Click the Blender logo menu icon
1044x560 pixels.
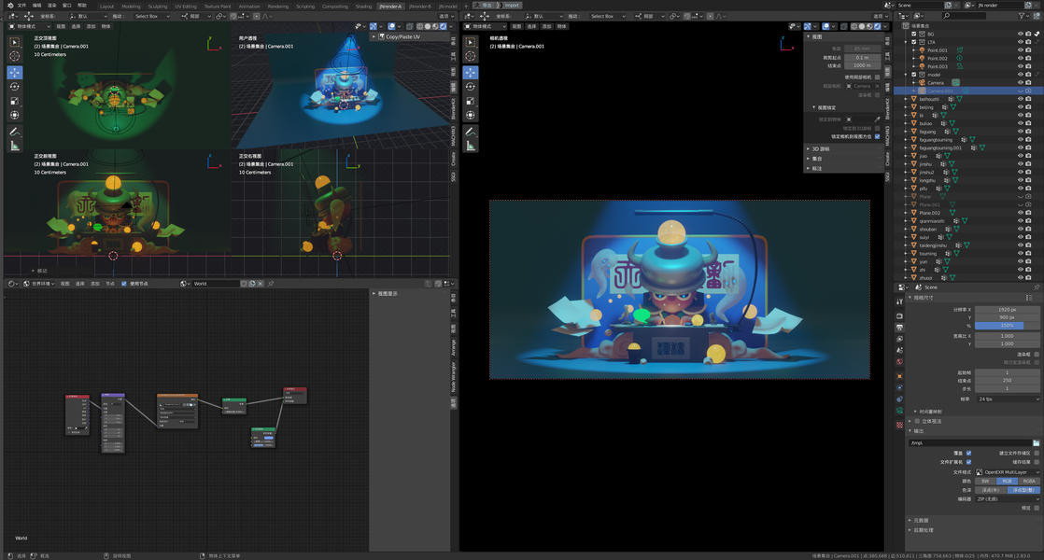(x=10, y=6)
